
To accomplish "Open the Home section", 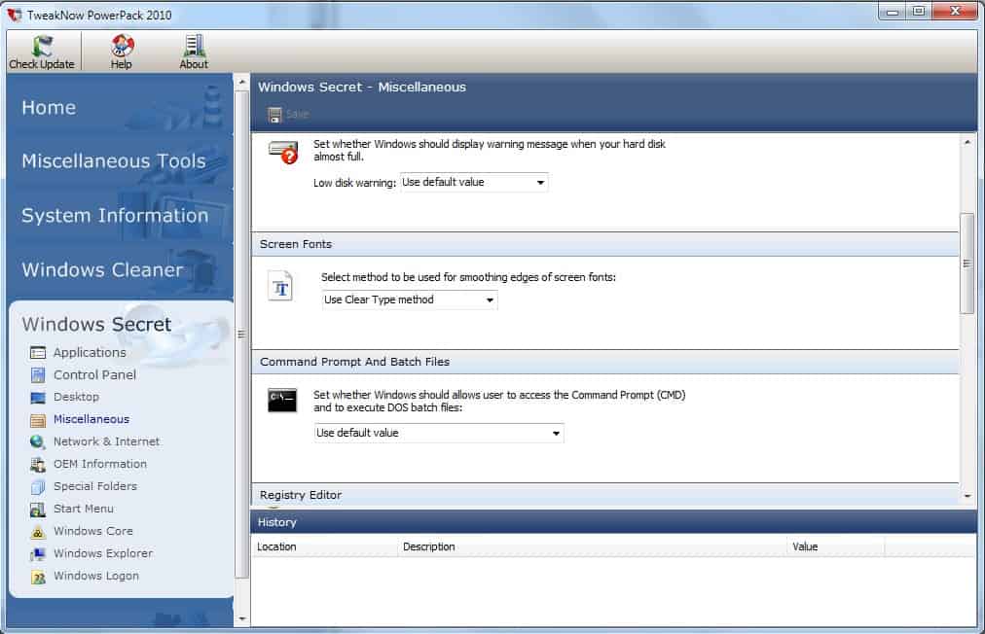I will click(x=49, y=108).
